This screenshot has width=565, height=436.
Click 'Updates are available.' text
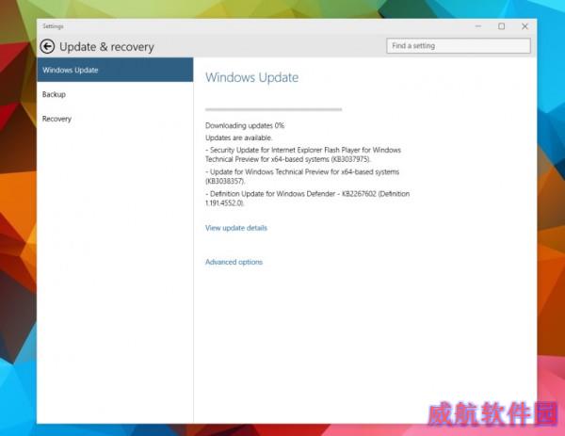[239, 137]
